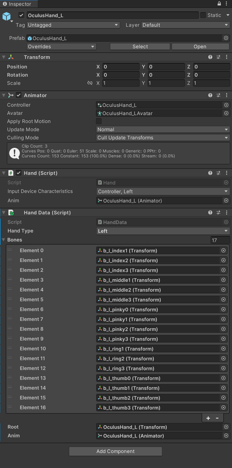Enable the Static checkbox
232x468 pixels.
pyautogui.click(x=203, y=15)
